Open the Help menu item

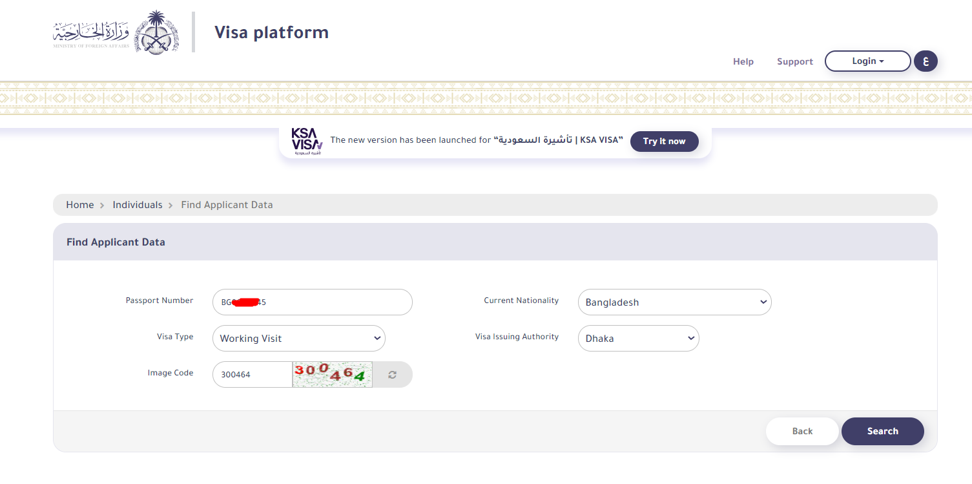click(743, 61)
